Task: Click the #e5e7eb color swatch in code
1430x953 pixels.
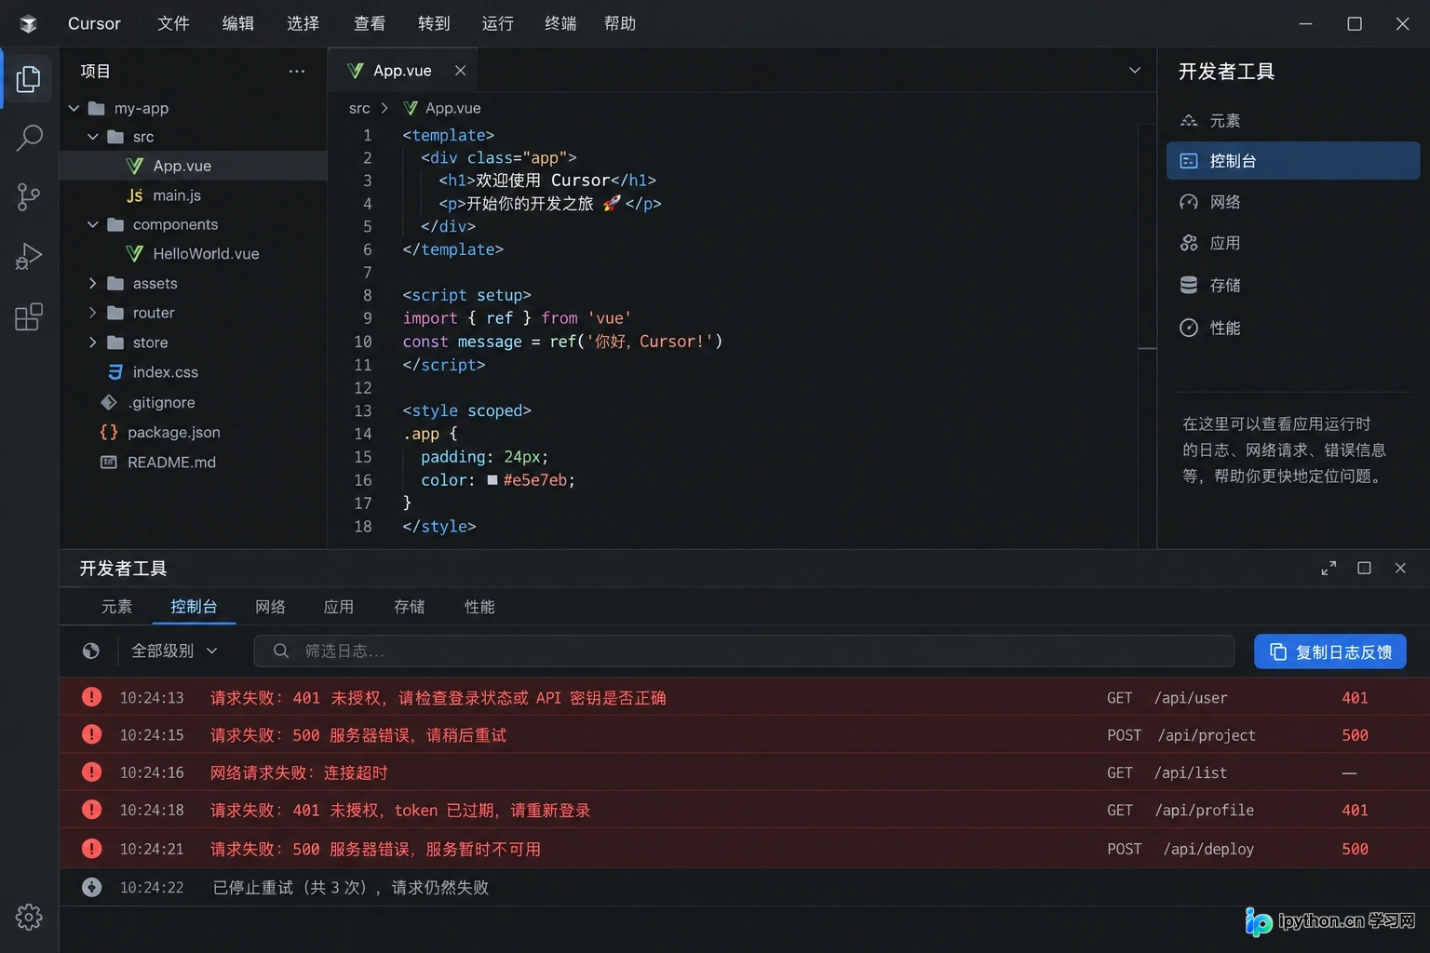Action: [x=492, y=480]
